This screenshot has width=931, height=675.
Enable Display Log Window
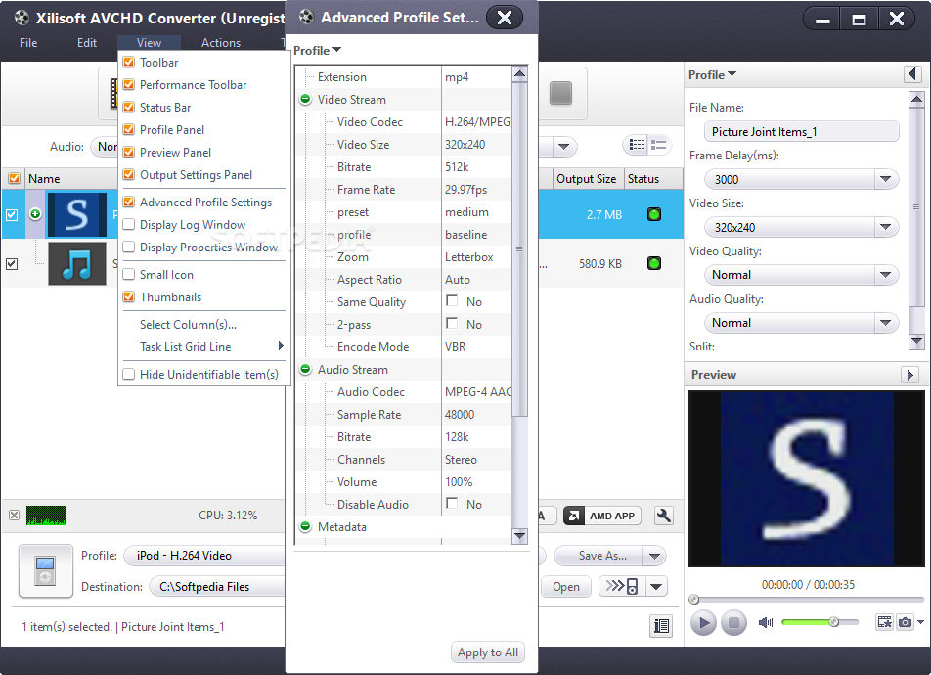128,225
